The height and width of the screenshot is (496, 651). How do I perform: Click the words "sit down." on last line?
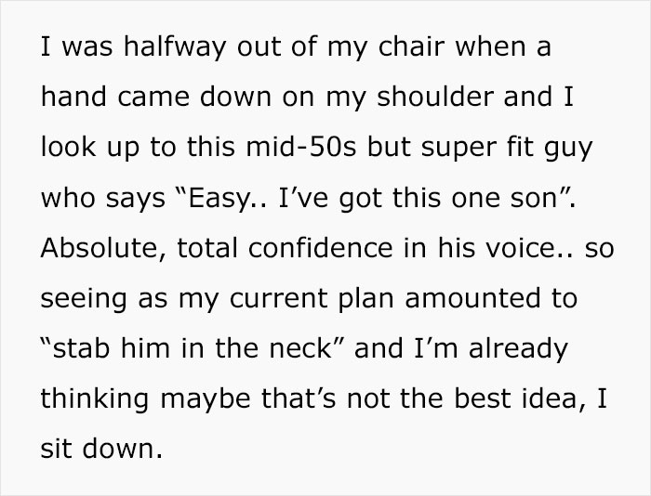[x=101, y=449]
